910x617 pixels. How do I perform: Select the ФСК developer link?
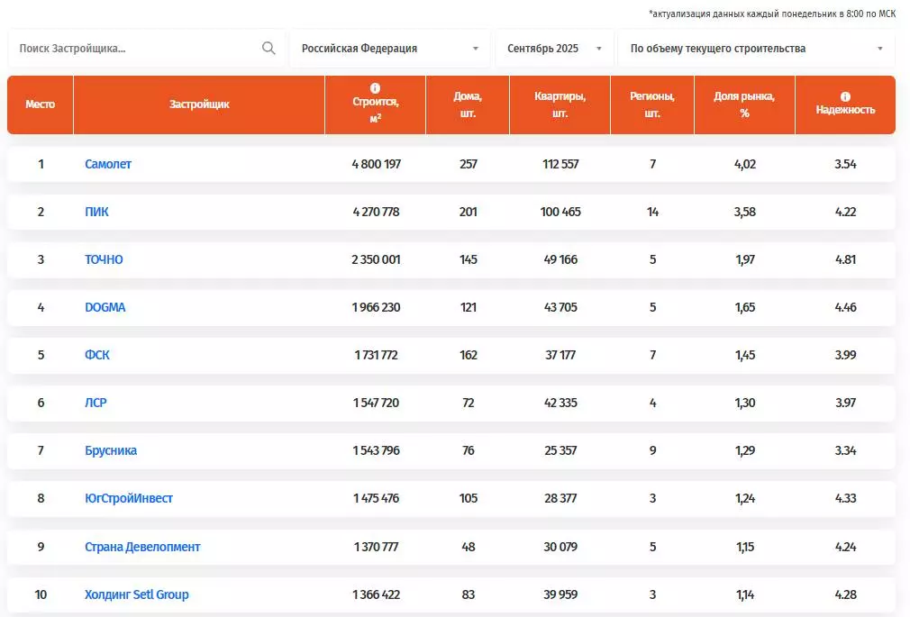click(97, 355)
